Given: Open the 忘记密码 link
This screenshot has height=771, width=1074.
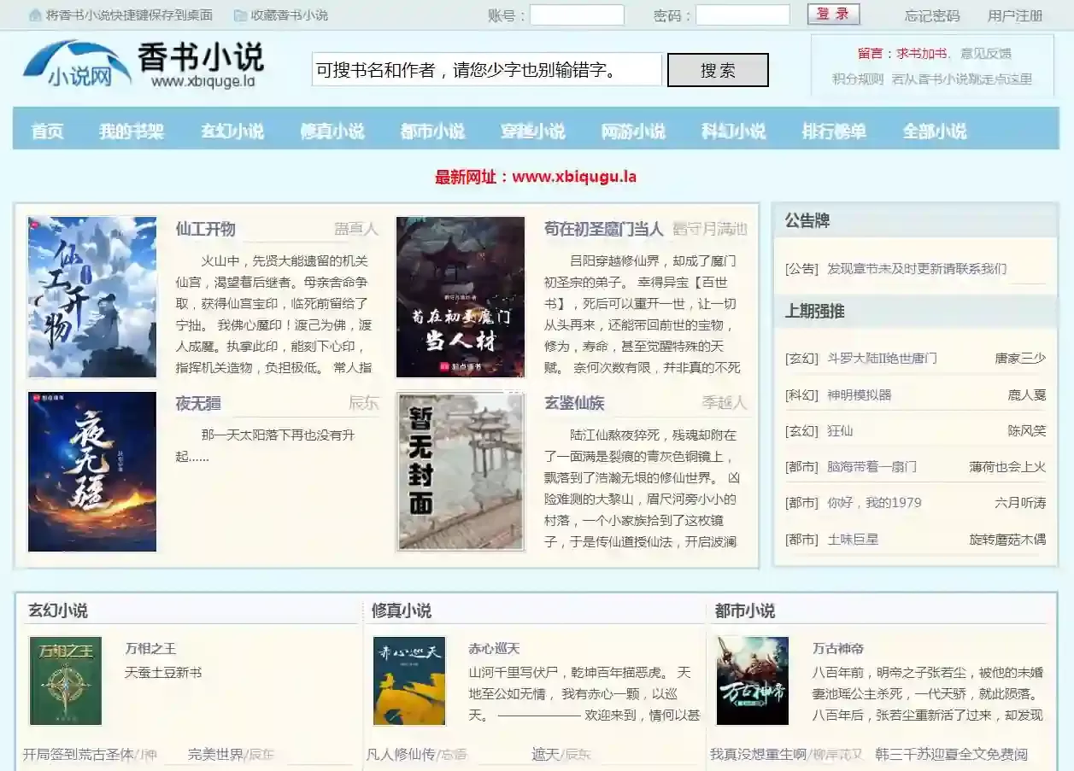Looking at the screenshot, I should [x=932, y=15].
